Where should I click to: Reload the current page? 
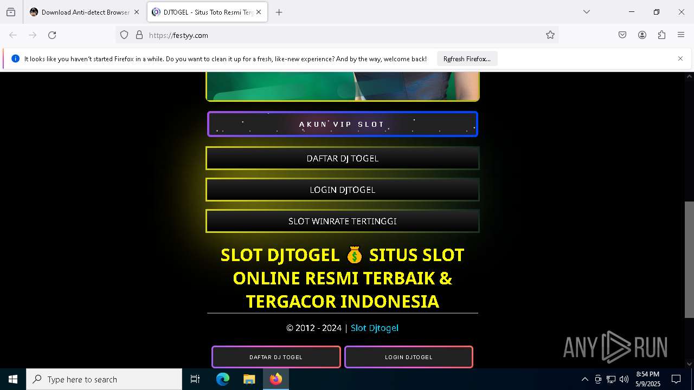pyautogui.click(x=52, y=35)
